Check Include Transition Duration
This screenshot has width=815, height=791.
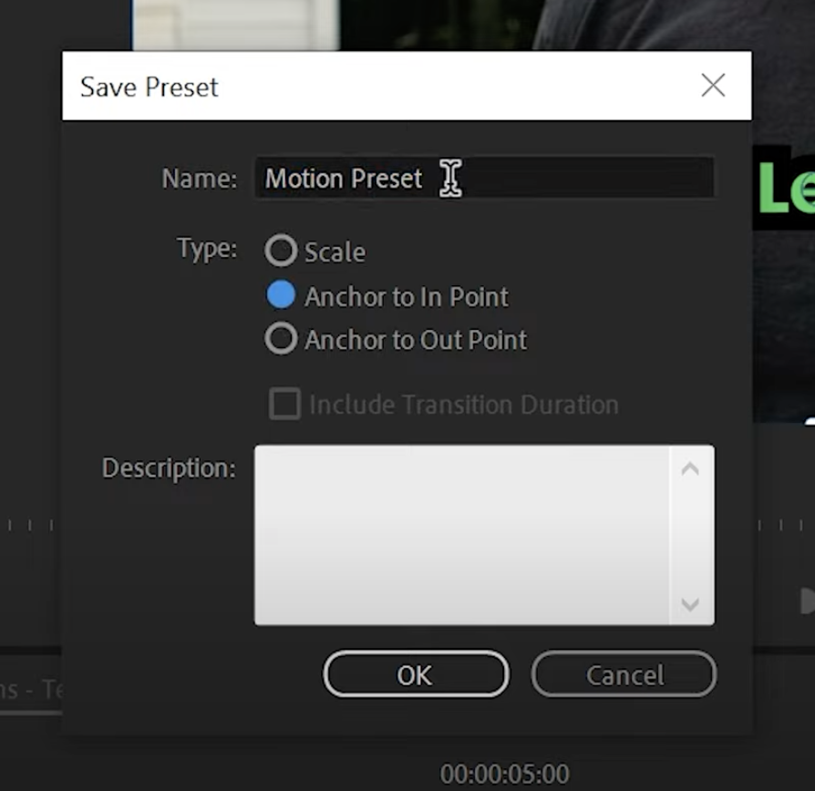tap(284, 404)
